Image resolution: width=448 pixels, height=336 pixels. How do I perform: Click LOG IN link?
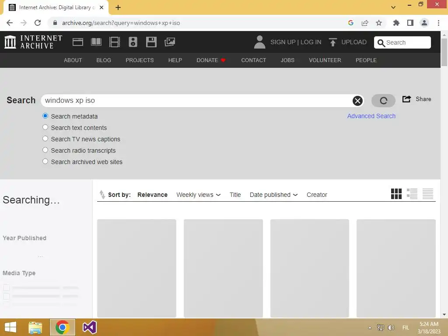coord(311,42)
